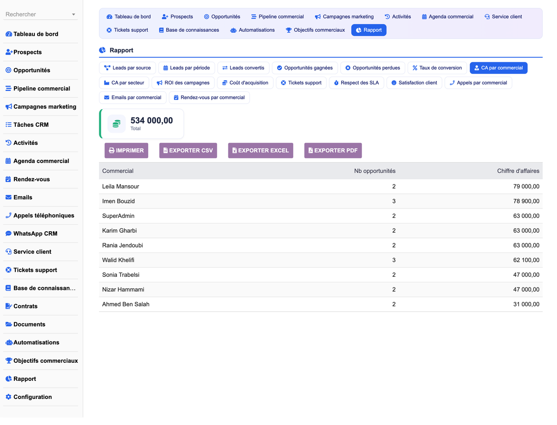The image size is (557, 425).
Task: Click the Configuration gear icon
Action: (8, 397)
